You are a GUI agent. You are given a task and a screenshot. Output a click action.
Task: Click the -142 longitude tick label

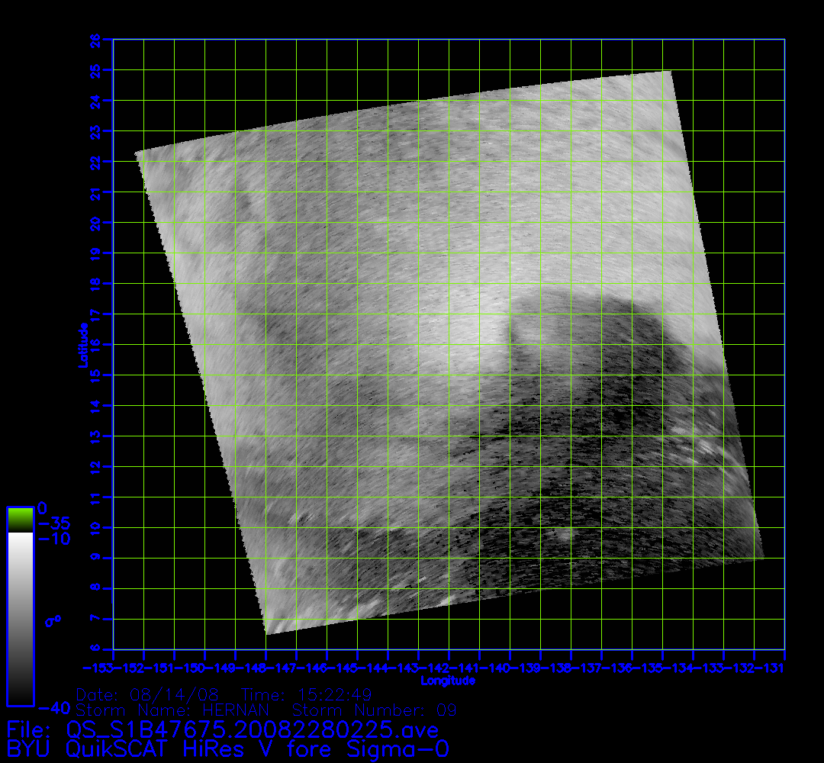click(x=437, y=668)
